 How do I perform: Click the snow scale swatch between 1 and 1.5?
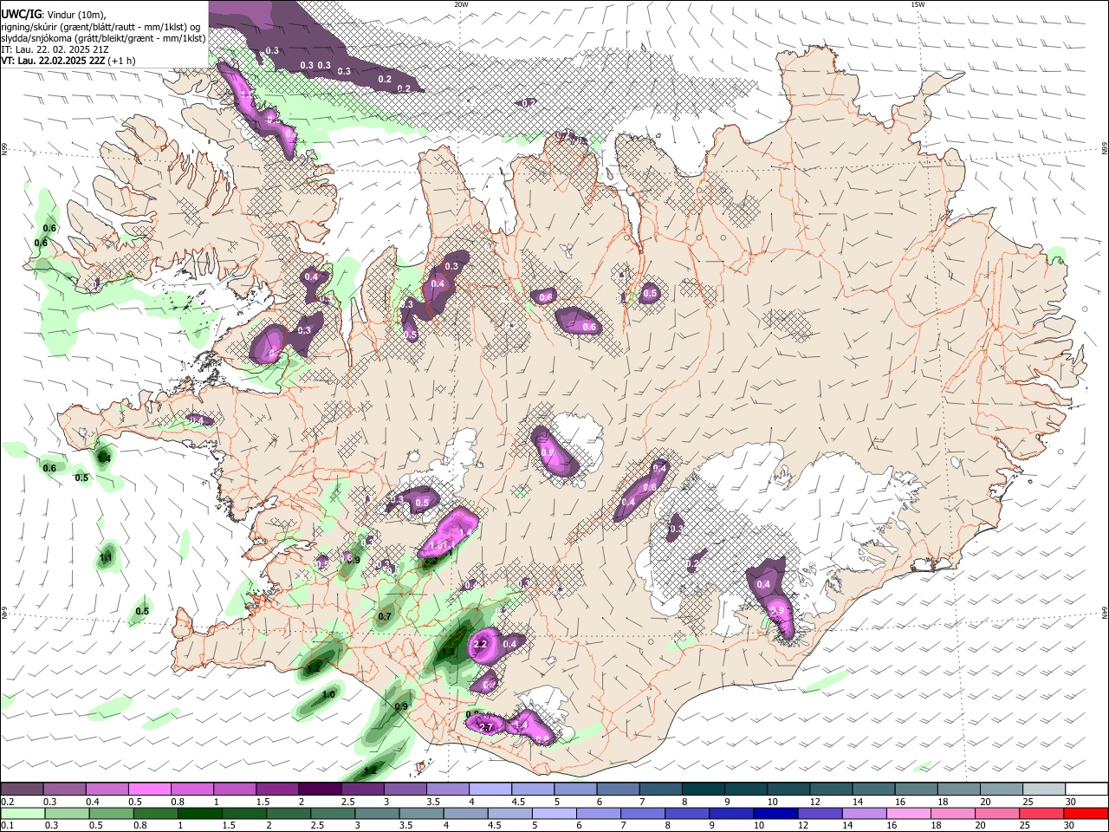point(235,789)
